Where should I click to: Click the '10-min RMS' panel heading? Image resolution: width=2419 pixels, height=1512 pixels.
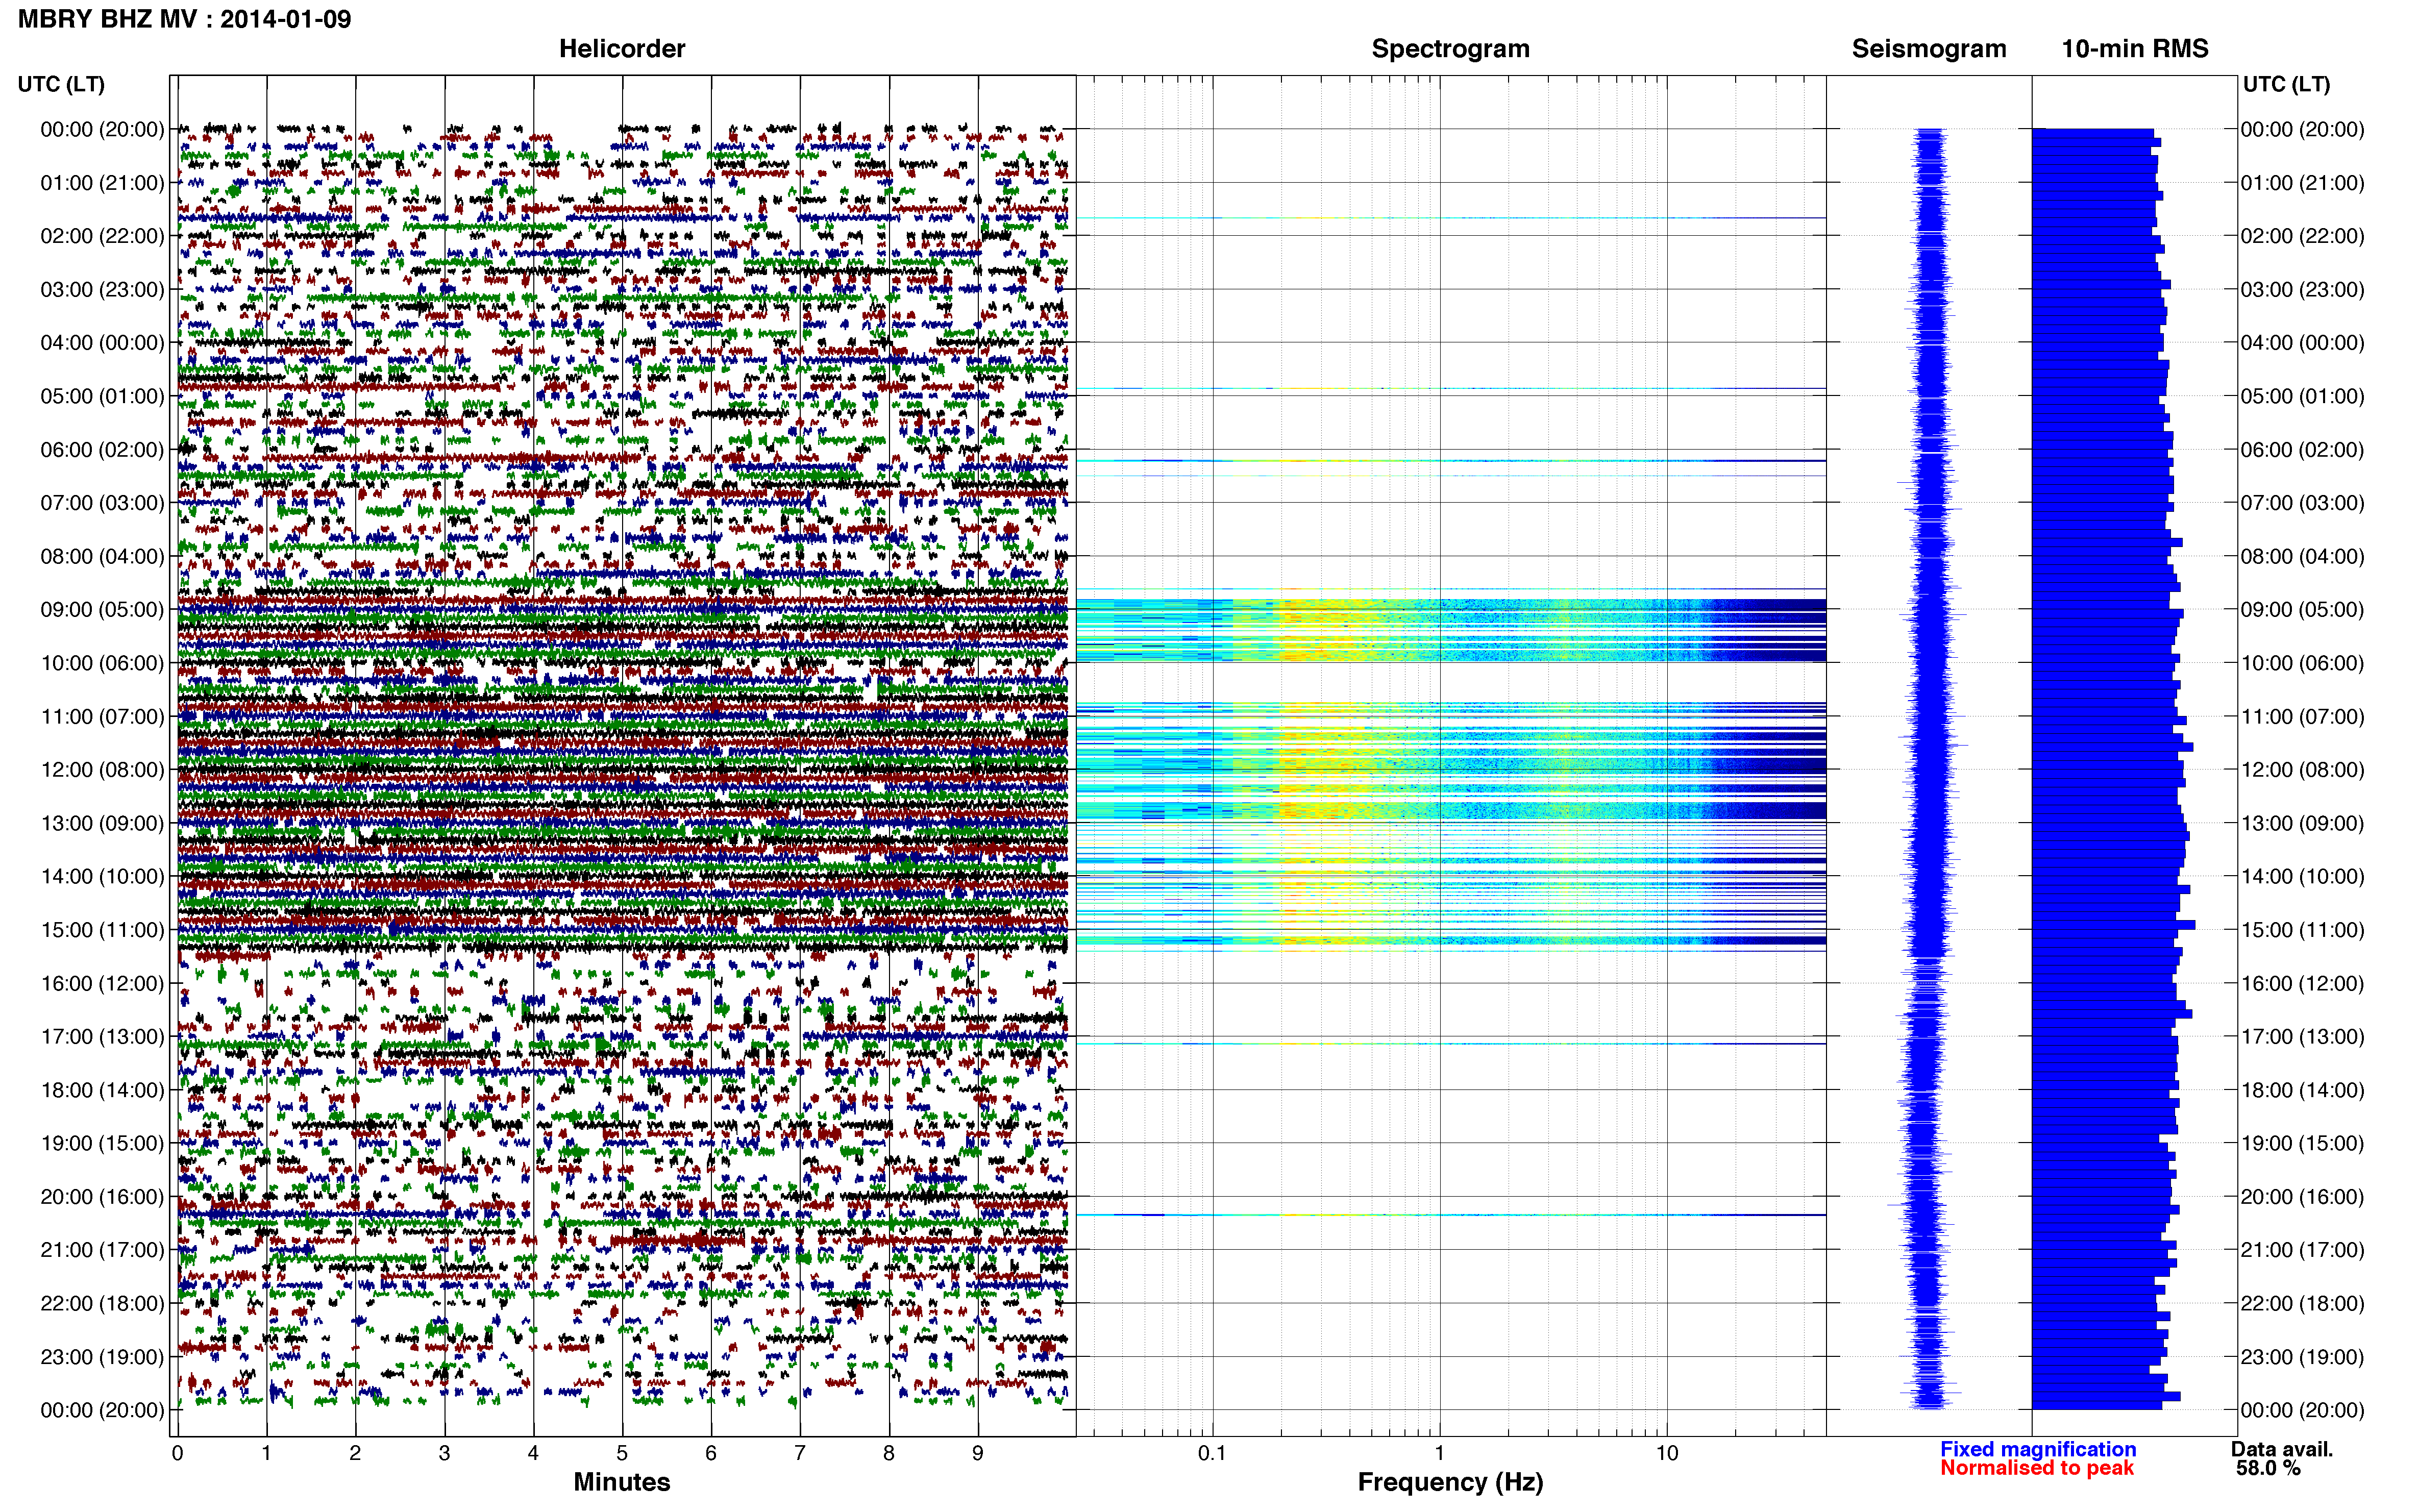pos(2135,49)
